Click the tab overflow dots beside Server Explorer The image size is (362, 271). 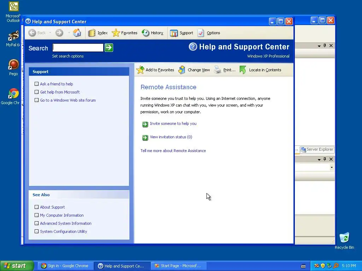coord(297,150)
